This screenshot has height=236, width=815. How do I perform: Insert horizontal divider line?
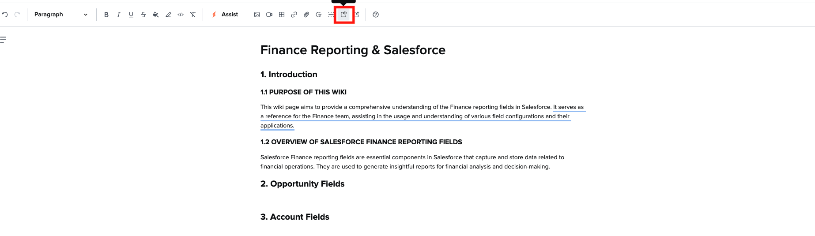click(331, 15)
